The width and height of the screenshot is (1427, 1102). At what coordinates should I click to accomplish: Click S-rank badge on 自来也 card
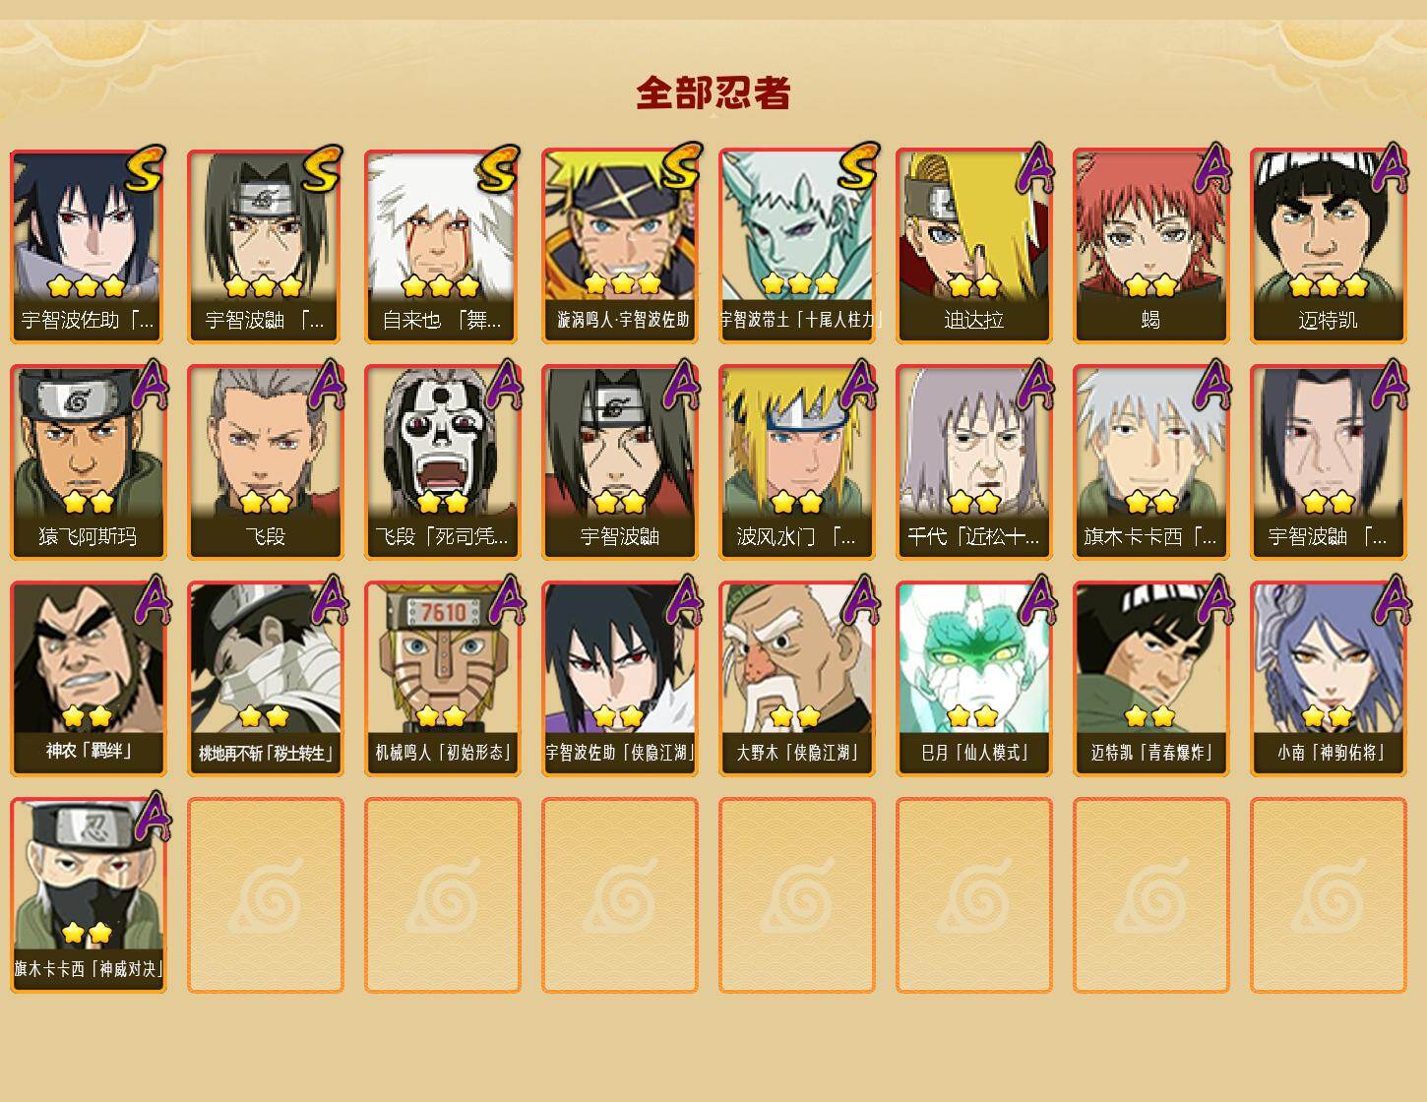point(497,169)
